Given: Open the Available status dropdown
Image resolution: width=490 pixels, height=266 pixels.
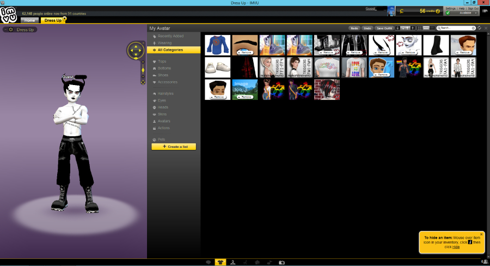Looking at the screenshot, I should (x=462, y=13).
